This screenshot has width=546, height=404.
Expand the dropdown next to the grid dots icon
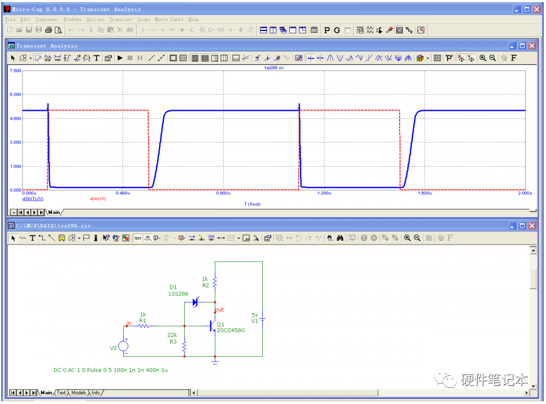239,238
